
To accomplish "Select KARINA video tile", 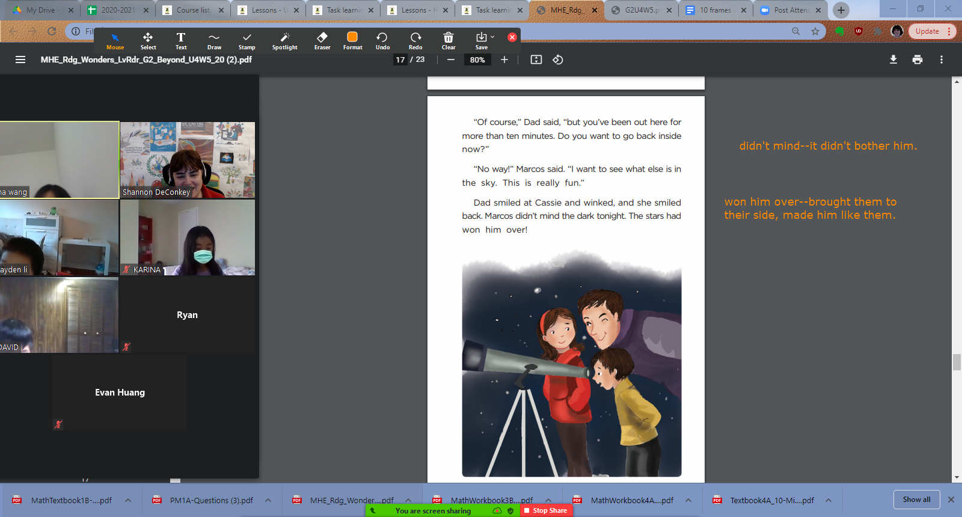I will 188,237.
